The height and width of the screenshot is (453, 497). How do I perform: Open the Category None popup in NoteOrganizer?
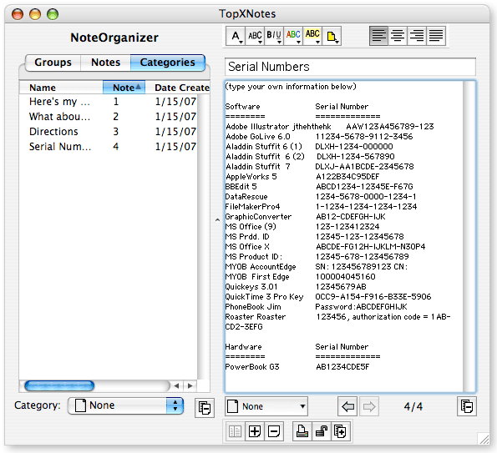pos(126,405)
